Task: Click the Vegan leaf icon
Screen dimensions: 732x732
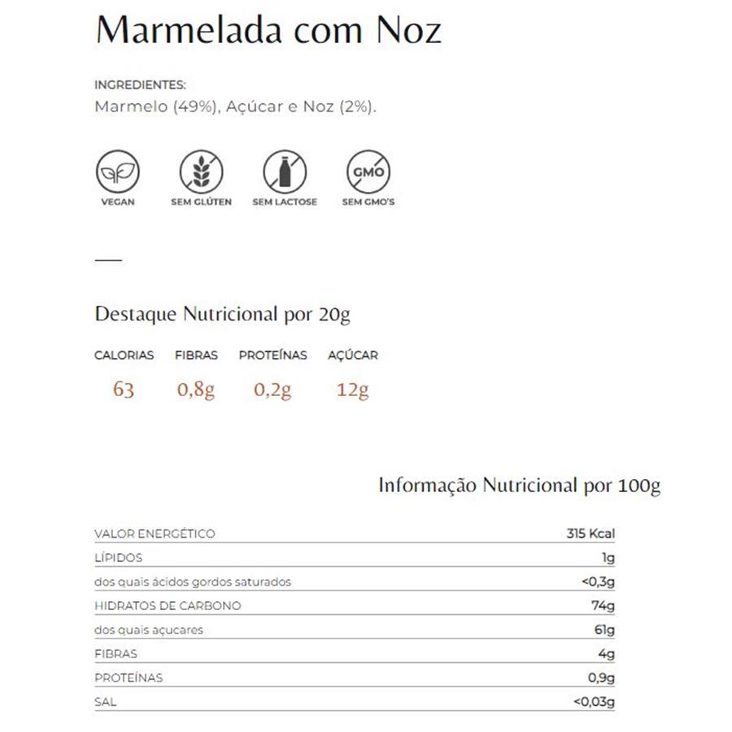Action: (118, 172)
